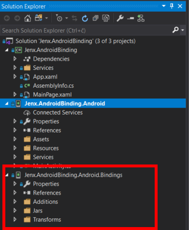The height and width of the screenshot is (230, 189).
Task: Click the Dependencies node icon
Action: click(27, 59)
